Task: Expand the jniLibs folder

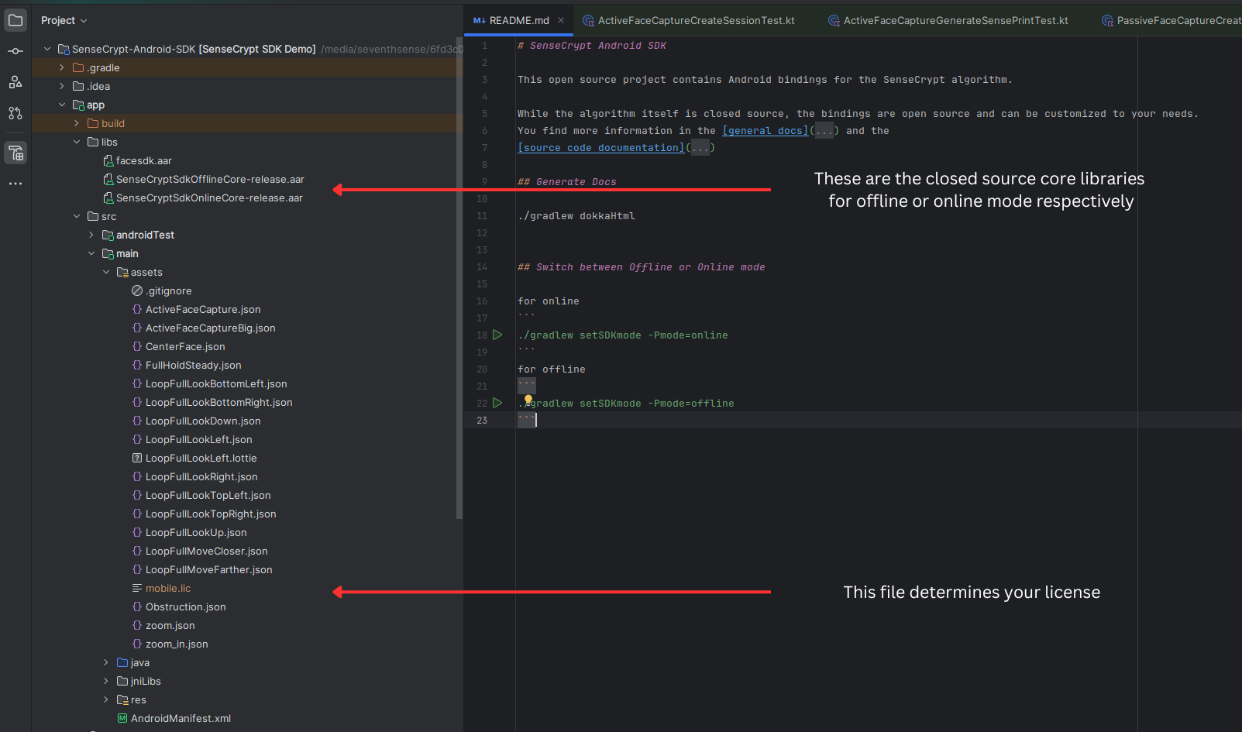Action: pos(106,681)
